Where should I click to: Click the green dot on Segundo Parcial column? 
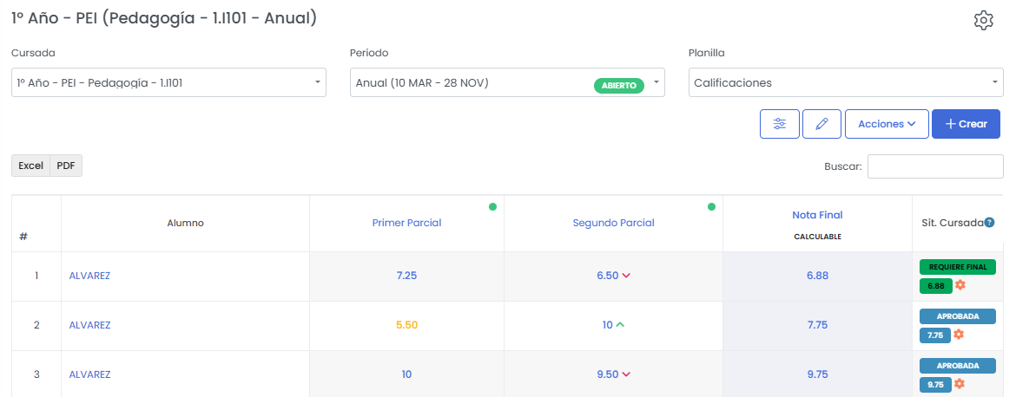(711, 207)
